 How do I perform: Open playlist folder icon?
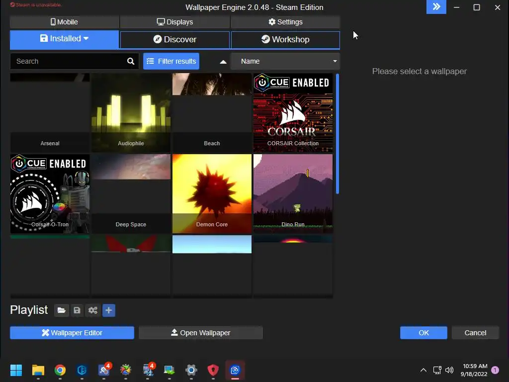point(61,310)
